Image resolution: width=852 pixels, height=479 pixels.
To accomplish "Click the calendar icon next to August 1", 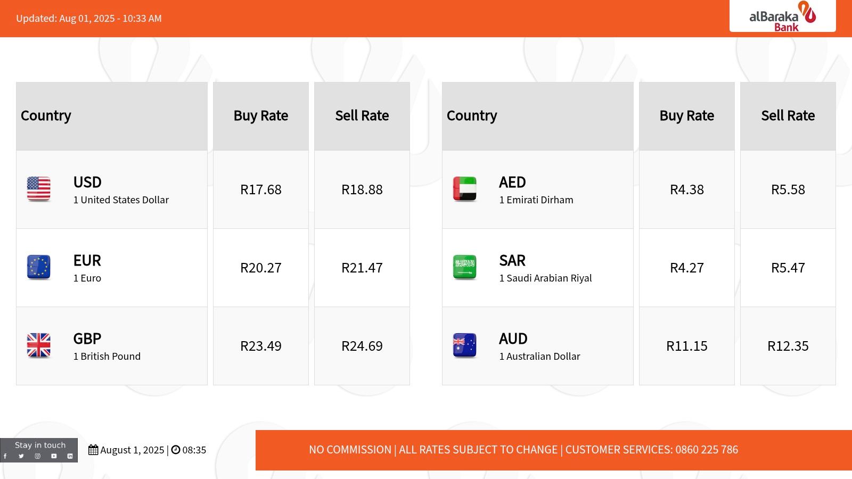I will (93, 450).
